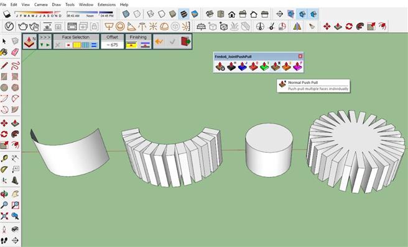The image size is (408, 247).
Task: Edit the Offset value field
Action: click(x=112, y=45)
